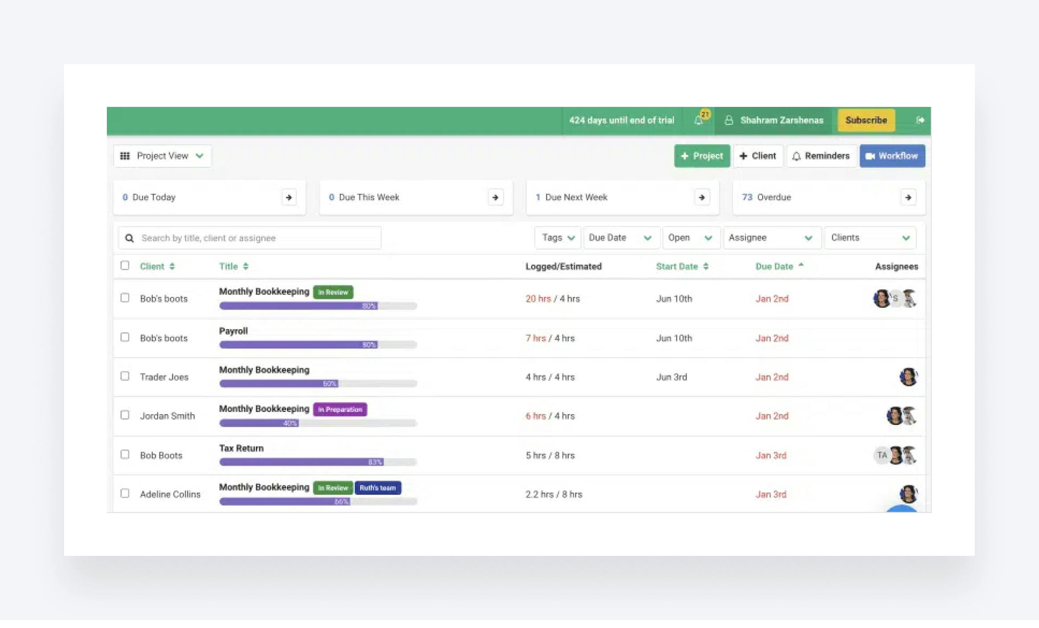
Task: Expand the Assignee filter dropdown
Action: [771, 238]
